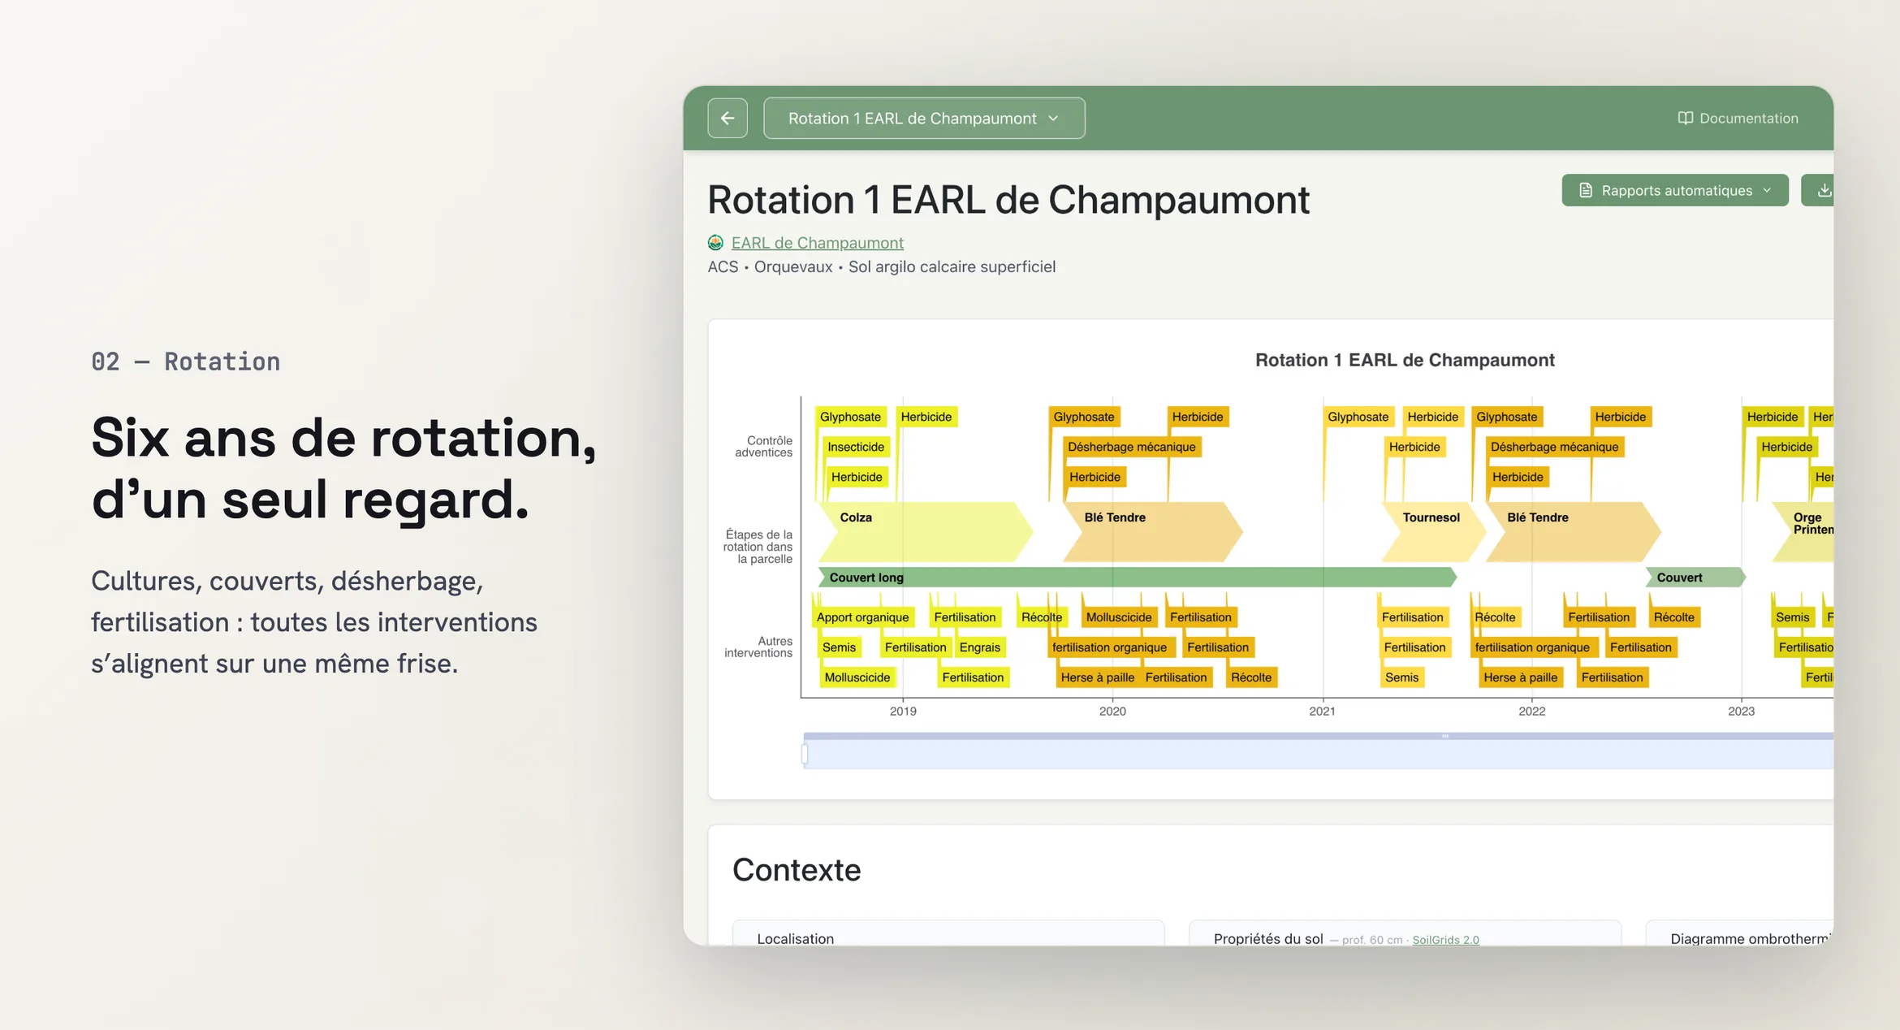Click the back arrow button
This screenshot has height=1030, width=1900.
coord(727,118)
